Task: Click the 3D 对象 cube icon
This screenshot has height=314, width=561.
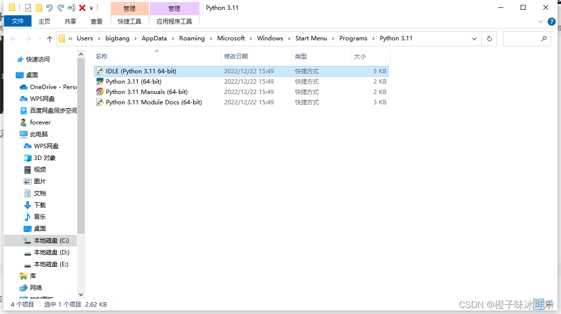Action: 28,157
